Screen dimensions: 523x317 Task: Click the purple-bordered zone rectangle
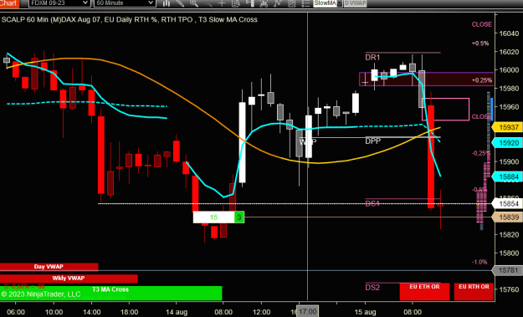click(x=426, y=79)
